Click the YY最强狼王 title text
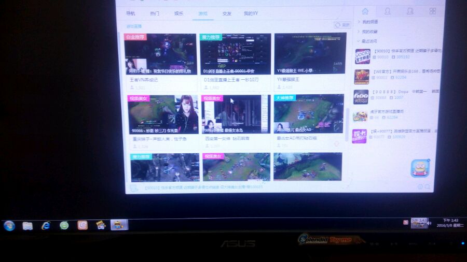The height and width of the screenshot is (262, 467). coord(288,79)
